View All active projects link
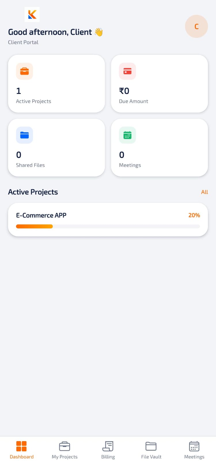Image resolution: width=216 pixels, height=461 pixels. point(204,192)
